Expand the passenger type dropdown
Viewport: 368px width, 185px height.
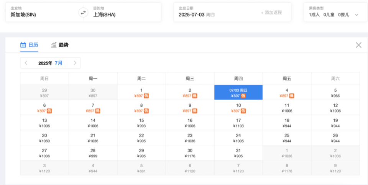pos(356,15)
